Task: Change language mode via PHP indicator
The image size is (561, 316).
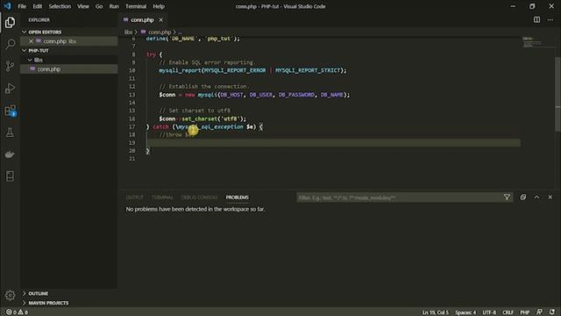Action: (525, 312)
